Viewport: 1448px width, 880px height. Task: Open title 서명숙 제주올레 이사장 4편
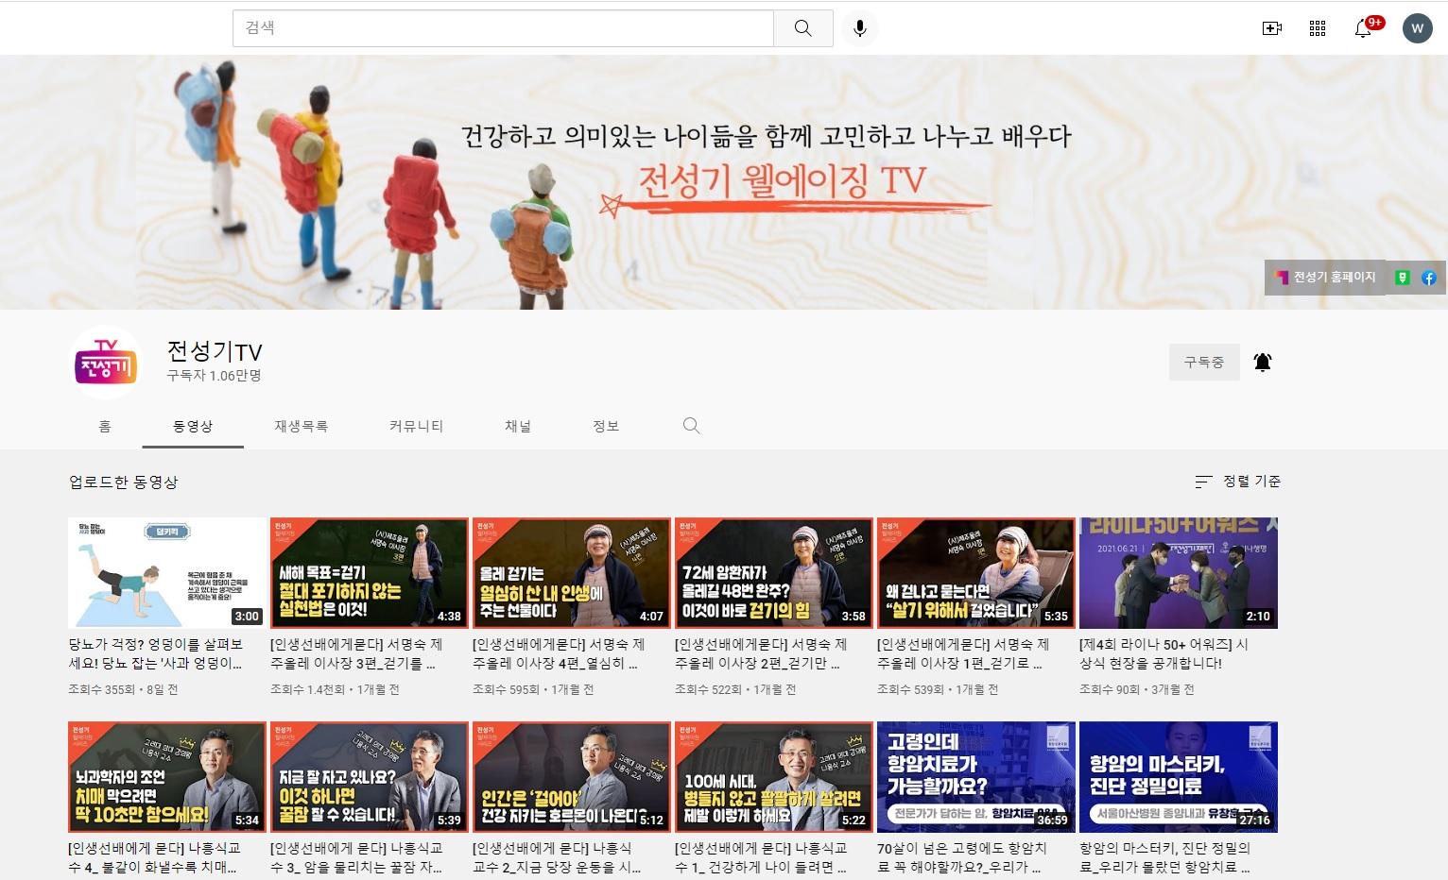coord(559,653)
